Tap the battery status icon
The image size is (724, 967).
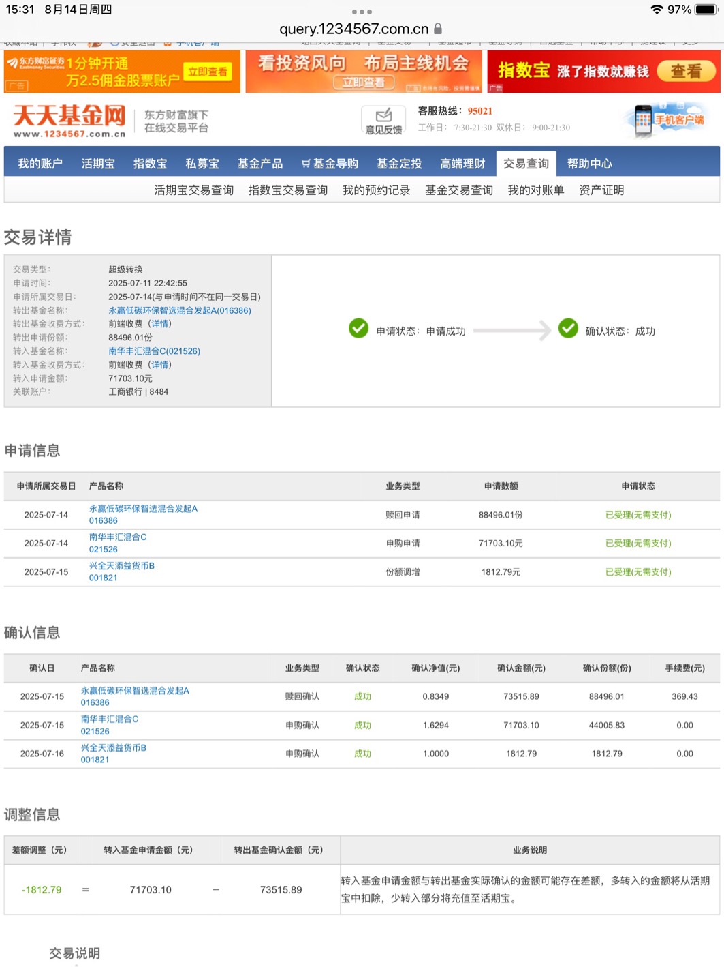[706, 10]
